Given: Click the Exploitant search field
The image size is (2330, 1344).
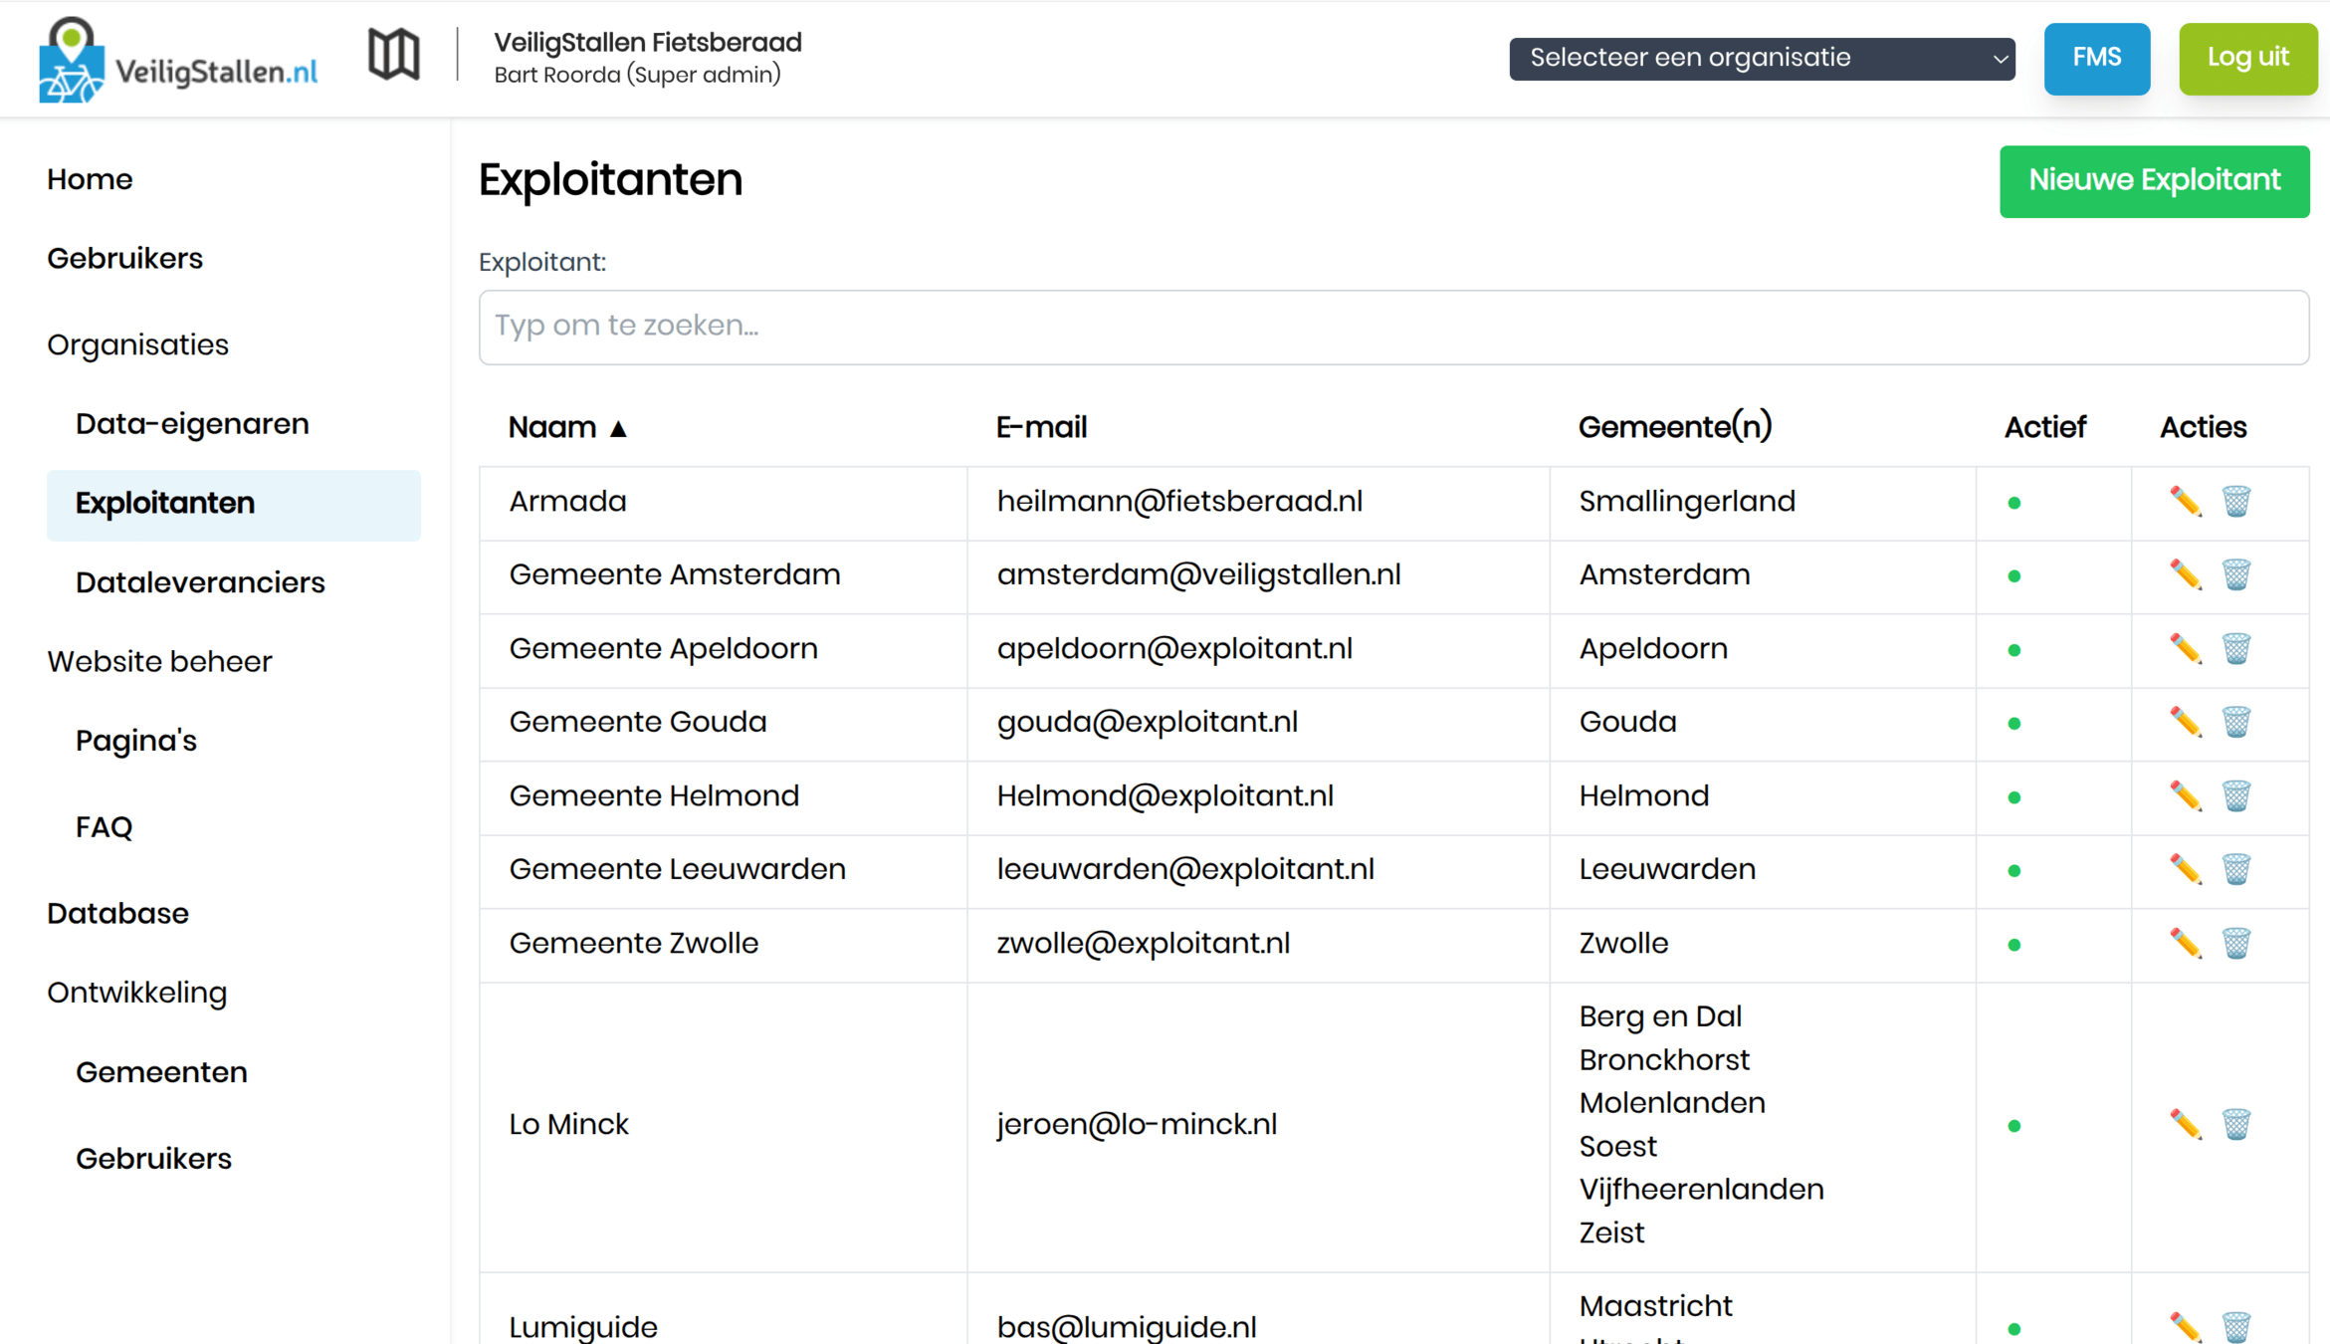Looking at the screenshot, I should 1392,327.
